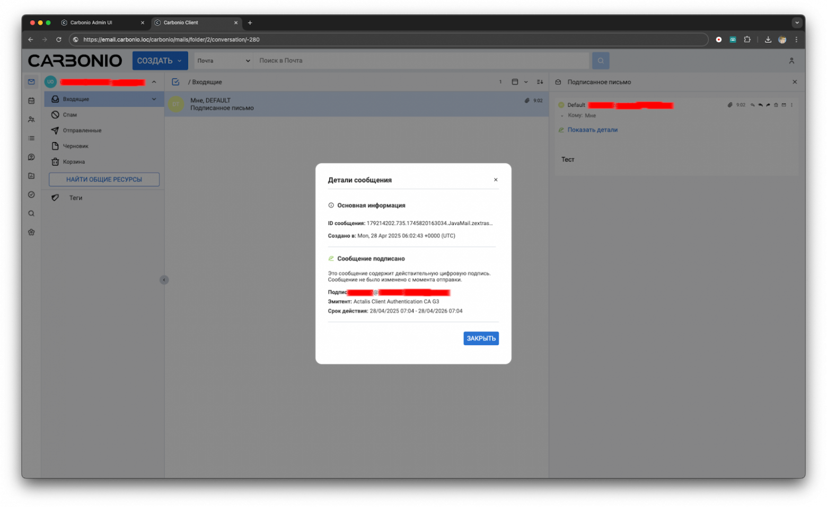Open the Chrome three-dot menu

tap(796, 40)
